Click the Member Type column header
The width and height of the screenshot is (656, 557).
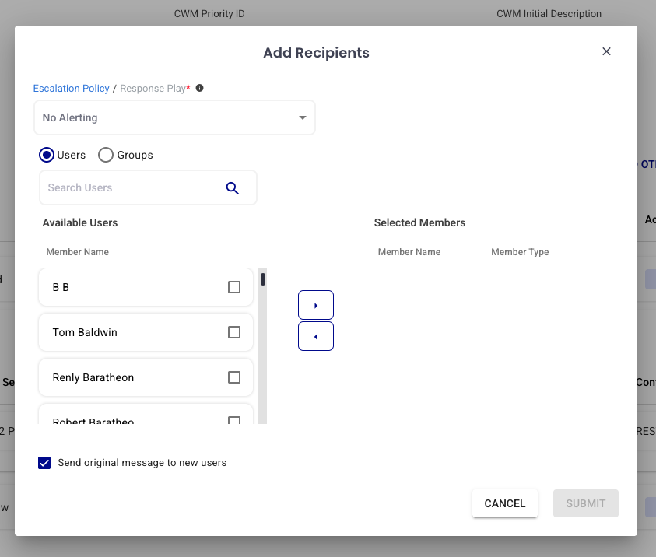520,252
